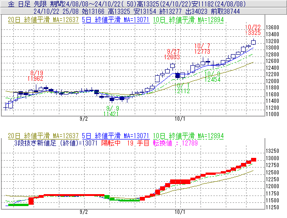This screenshot has height=218, width=287.
Task: Click the 終13277 close price value
Action: 171,11
